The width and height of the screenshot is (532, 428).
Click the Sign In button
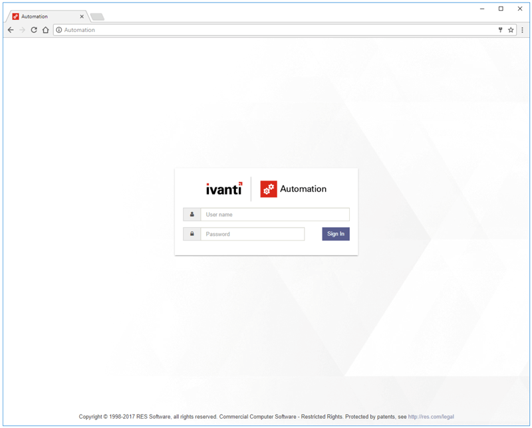(336, 234)
